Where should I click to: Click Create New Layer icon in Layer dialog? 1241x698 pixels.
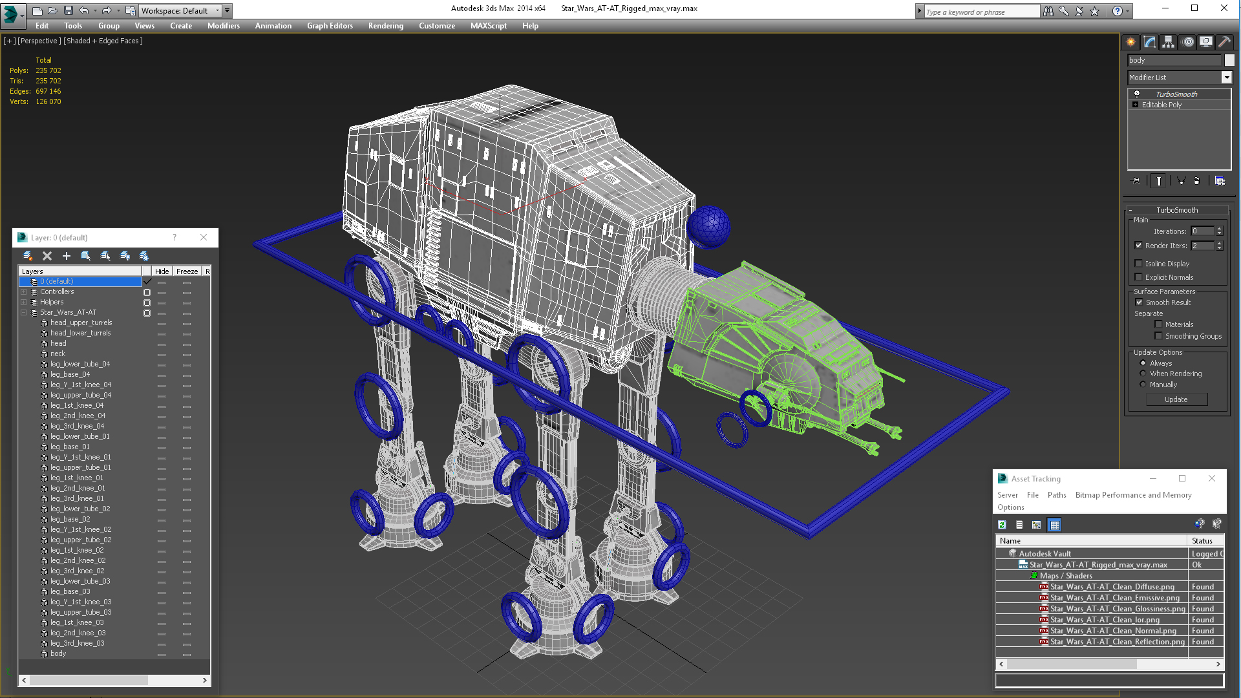tap(28, 256)
